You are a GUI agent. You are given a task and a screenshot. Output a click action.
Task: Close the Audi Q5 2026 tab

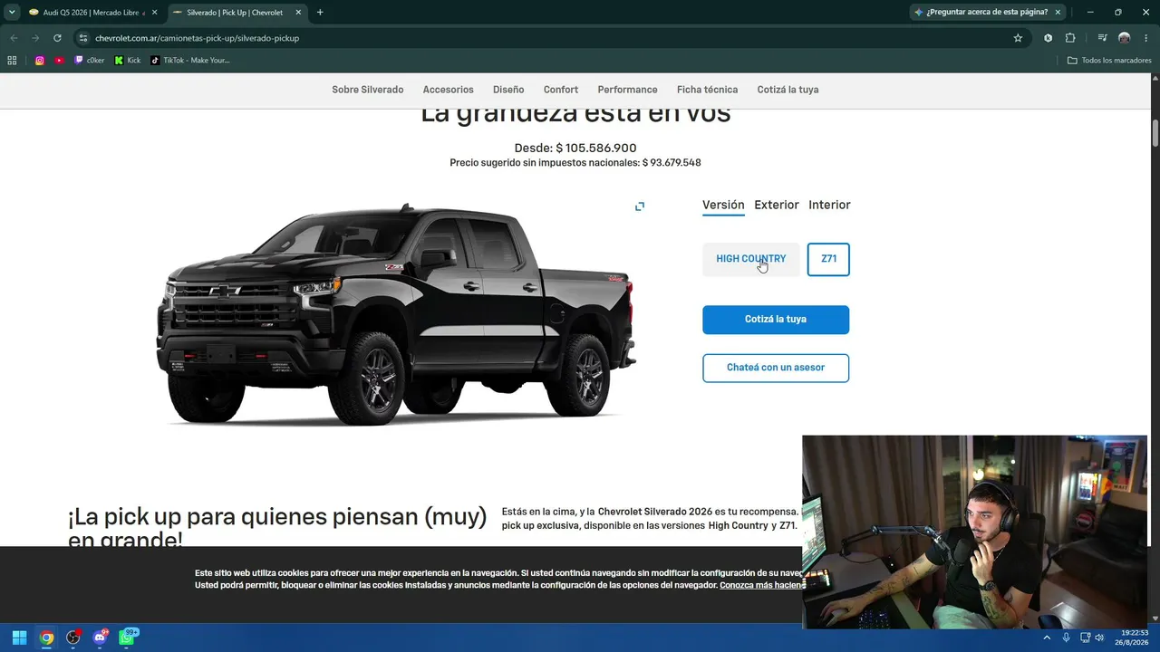click(154, 13)
